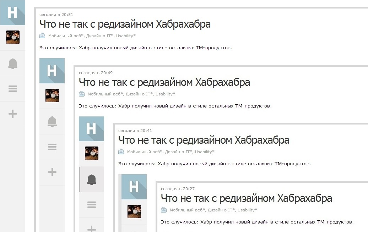Screen dimensions: 368x232
Task: Click the timestamp 'сегодня в 20:41'
Action: [x=135, y=131]
